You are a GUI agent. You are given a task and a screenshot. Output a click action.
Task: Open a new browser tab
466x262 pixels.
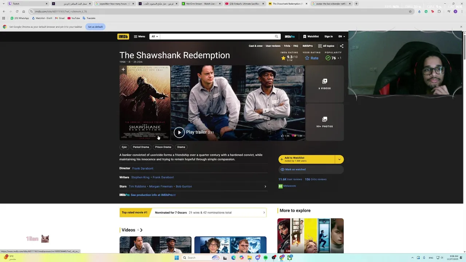[356, 4]
